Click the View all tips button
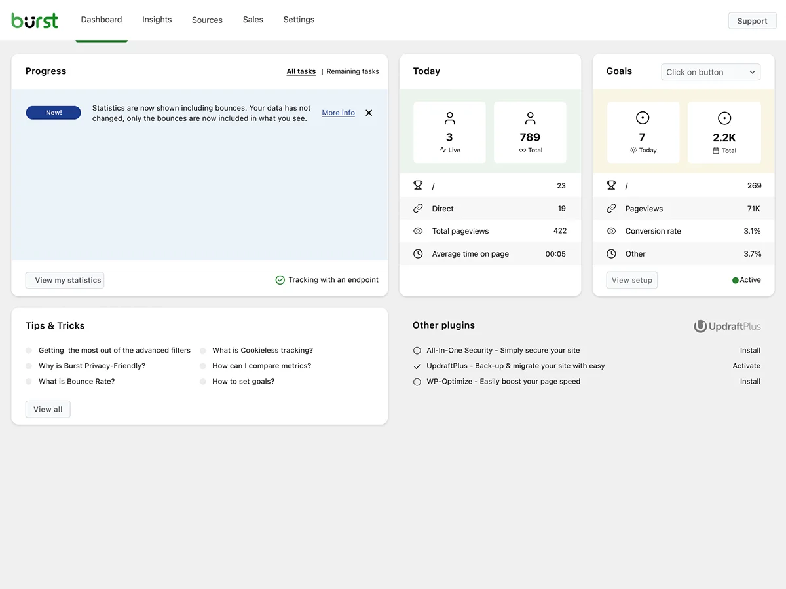The image size is (786, 589). (48, 409)
